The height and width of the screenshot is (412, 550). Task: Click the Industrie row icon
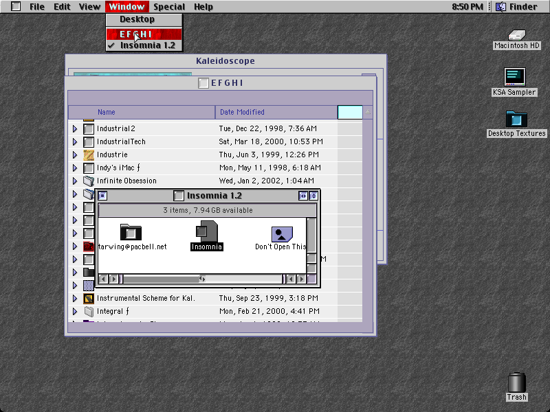89,154
